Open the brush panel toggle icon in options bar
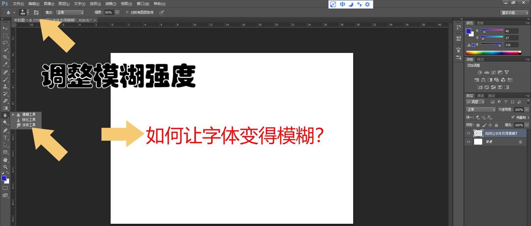This screenshot has height=226, width=531. (36, 12)
